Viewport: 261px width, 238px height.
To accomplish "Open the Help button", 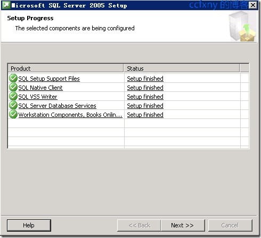I will click(29, 225).
